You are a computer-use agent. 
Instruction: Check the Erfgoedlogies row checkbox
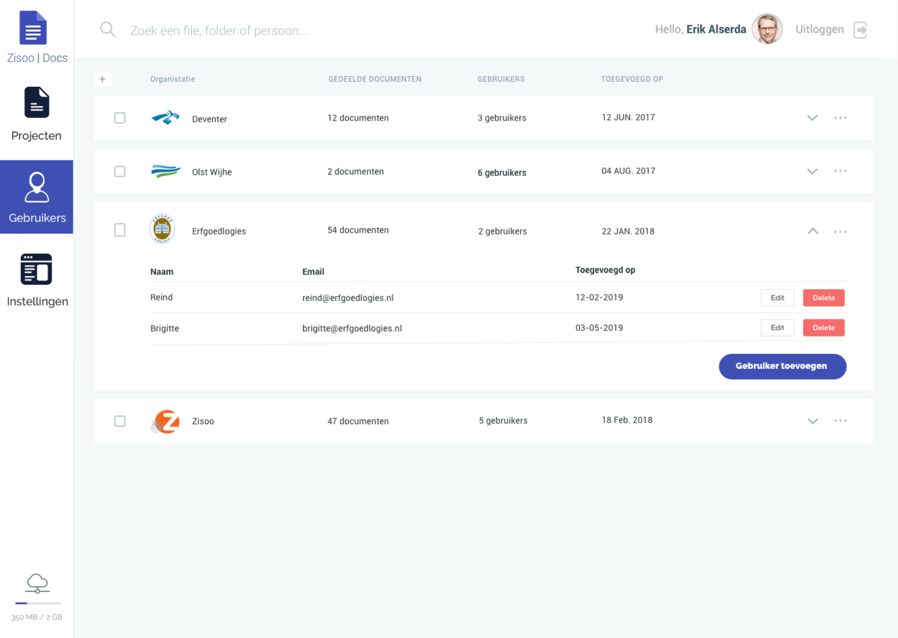120,230
